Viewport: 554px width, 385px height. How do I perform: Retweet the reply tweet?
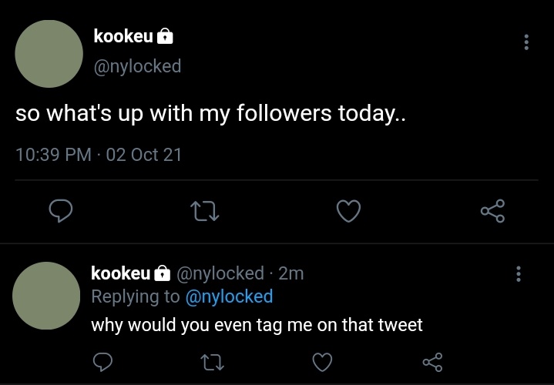point(212,363)
